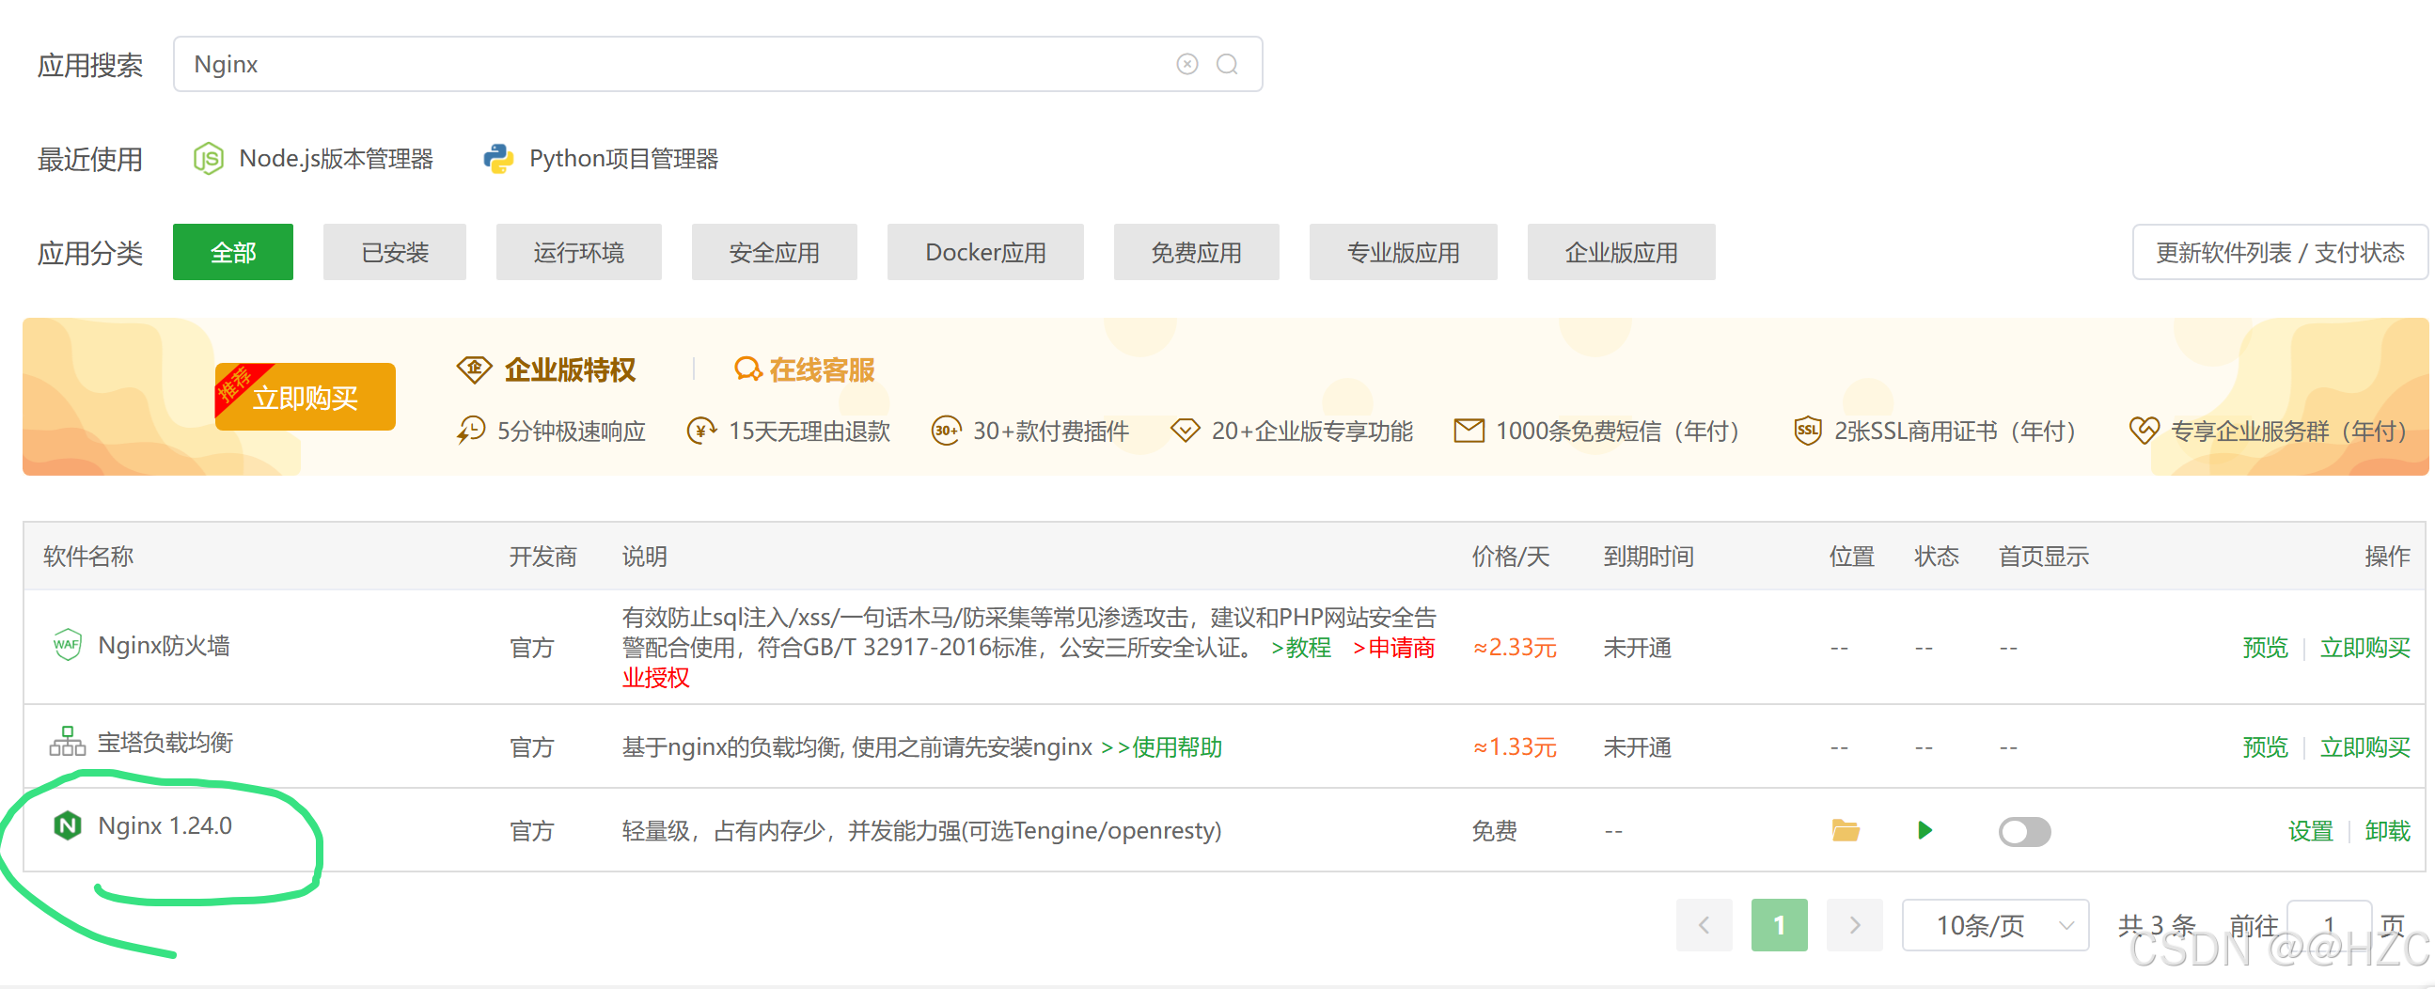Click 预览 for Nginx防火墙
The image size is (2435, 989).
[x=2266, y=647]
